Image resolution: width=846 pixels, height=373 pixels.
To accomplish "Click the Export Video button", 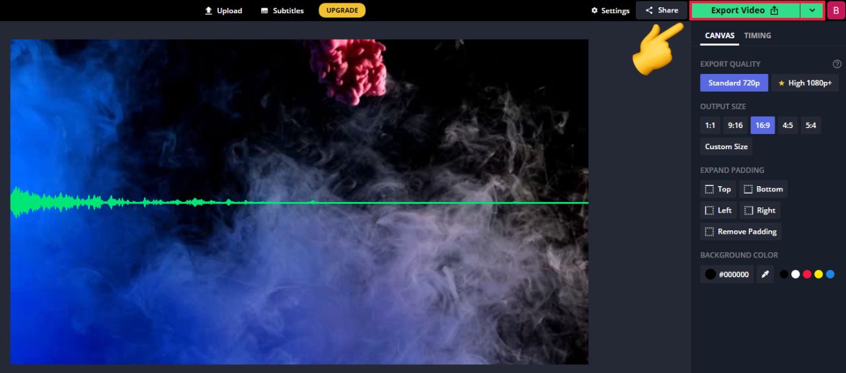I will pos(745,11).
